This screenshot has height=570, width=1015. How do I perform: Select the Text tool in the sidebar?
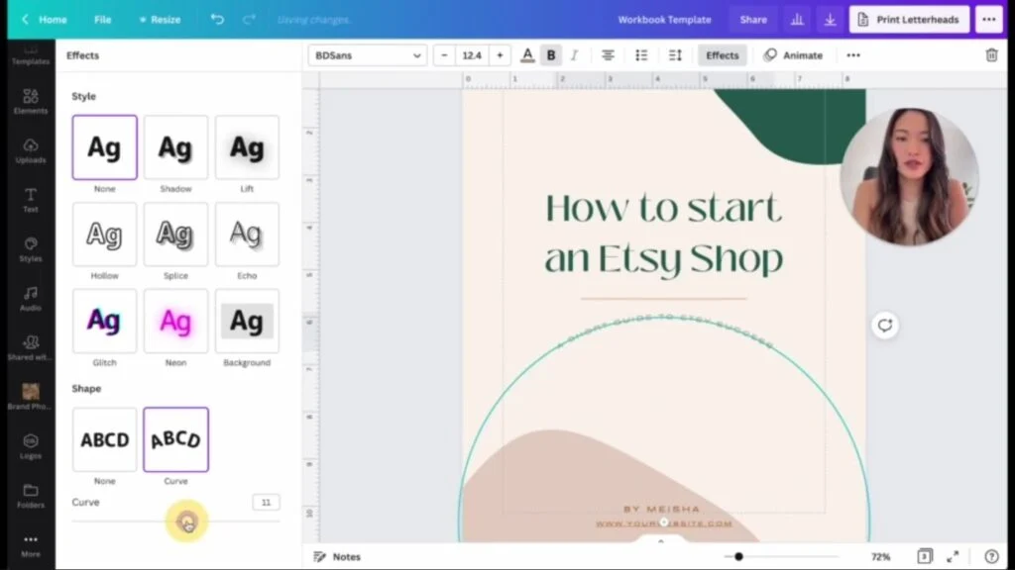[x=30, y=201]
